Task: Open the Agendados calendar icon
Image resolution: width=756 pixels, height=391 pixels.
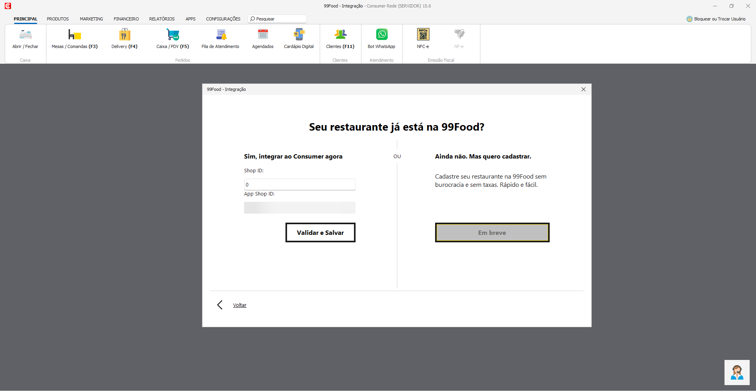Action: click(263, 35)
